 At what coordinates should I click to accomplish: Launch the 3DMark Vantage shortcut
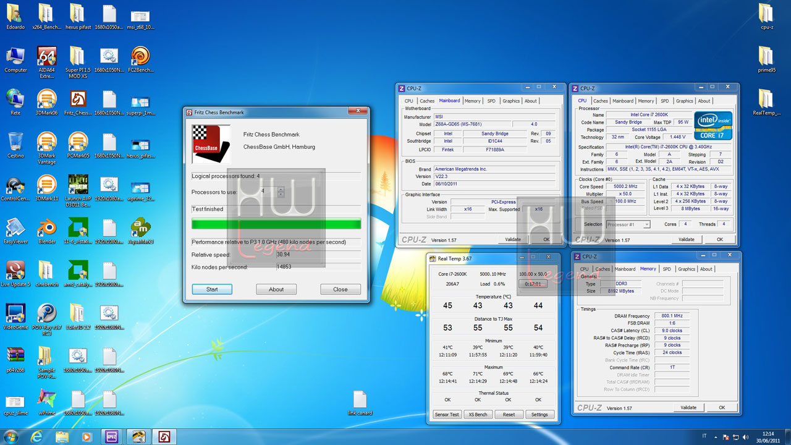click(47, 148)
